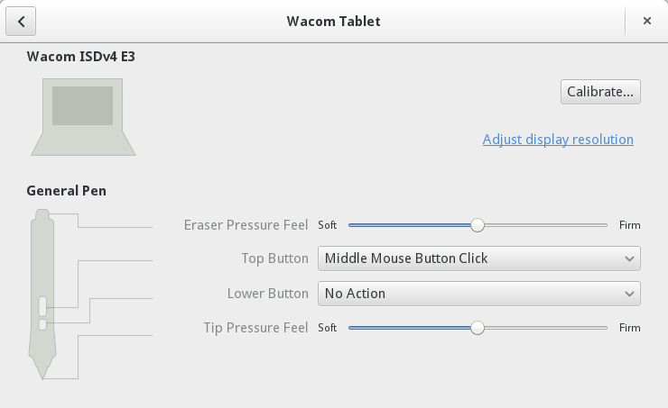Viewport: 668px width, 408px height.
Task: Go back using the header arrow button
Action: pyautogui.click(x=21, y=22)
